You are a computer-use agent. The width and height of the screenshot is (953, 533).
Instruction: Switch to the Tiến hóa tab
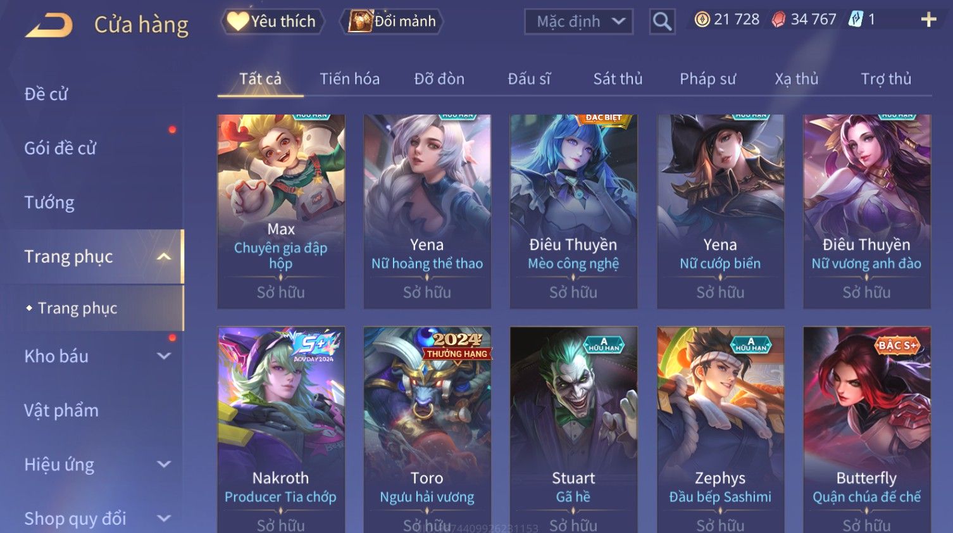coord(349,79)
